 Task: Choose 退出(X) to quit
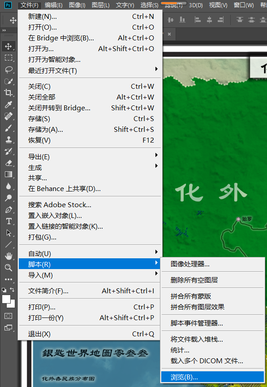(x=90, y=334)
